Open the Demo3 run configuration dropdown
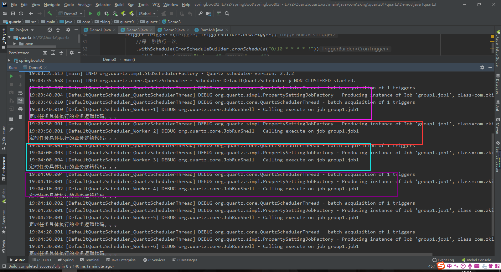501x272 pixels. [70, 13]
